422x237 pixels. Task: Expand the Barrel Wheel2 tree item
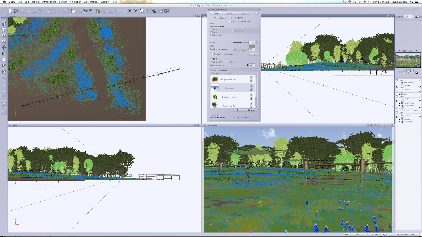(x=400, y=106)
